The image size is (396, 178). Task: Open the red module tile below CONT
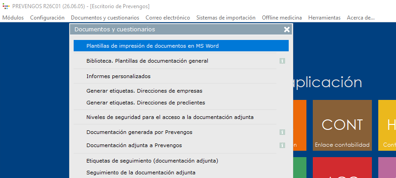342,168
